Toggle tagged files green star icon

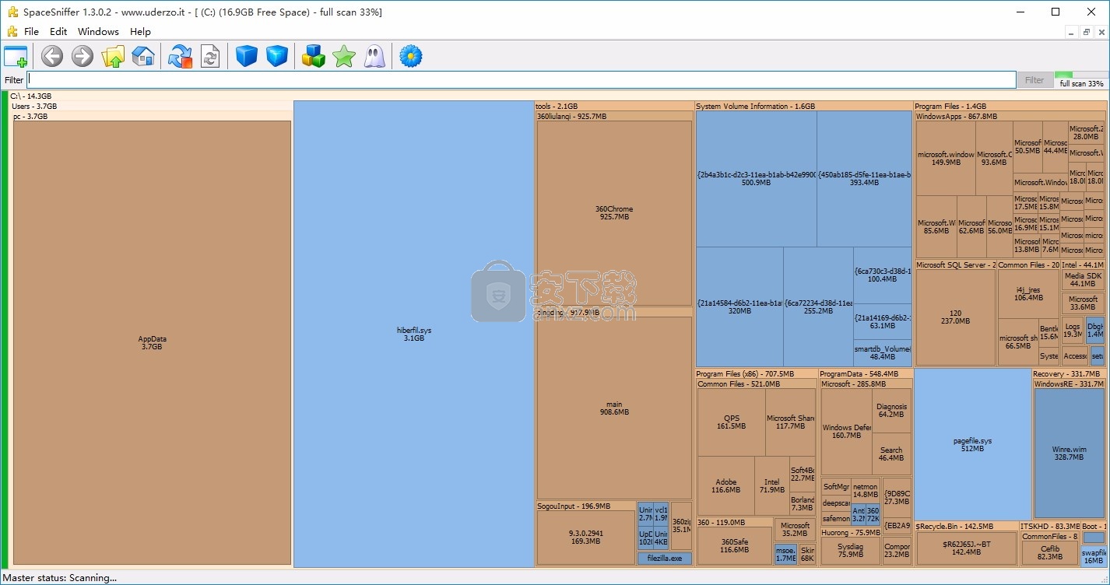[x=343, y=56]
